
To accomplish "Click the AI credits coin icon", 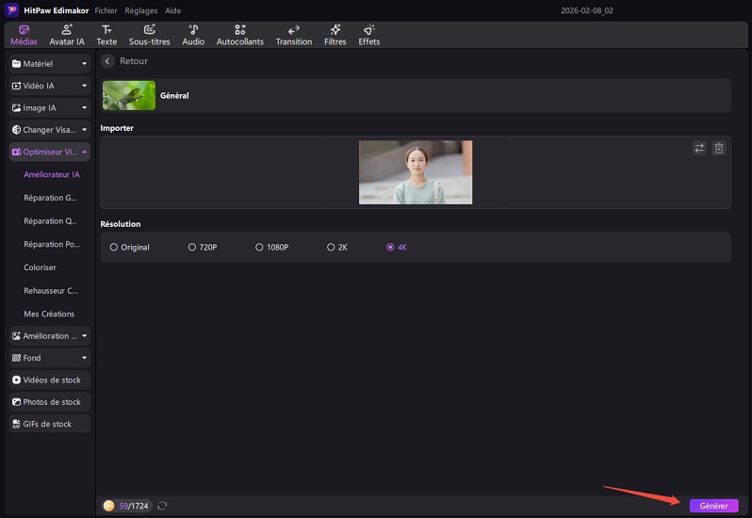I will (109, 506).
